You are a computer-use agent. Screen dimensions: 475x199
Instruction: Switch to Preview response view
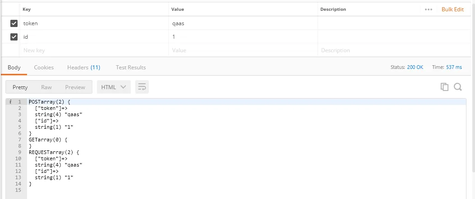click(75, 87)
